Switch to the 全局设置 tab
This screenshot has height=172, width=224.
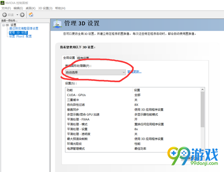click(x=69, y=58)
